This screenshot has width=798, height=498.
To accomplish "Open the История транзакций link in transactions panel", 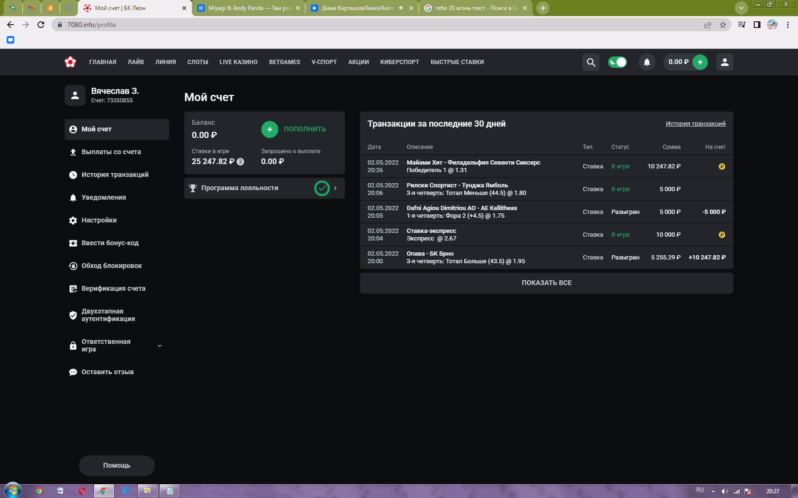I will tap(696, 124).
